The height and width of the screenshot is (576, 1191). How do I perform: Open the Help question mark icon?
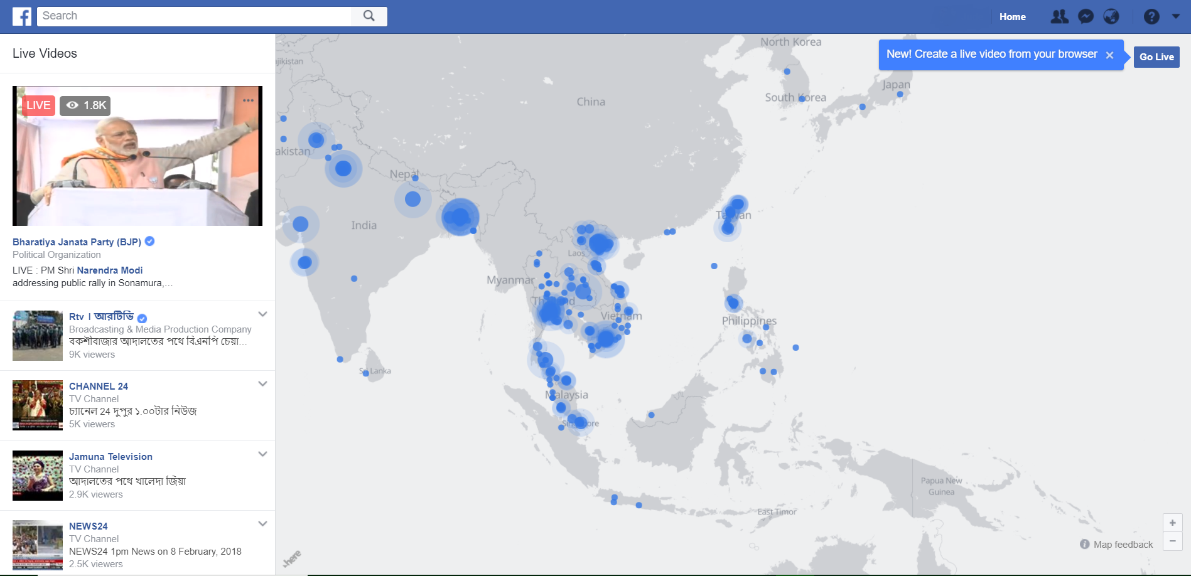click(x=1151, y=17)
